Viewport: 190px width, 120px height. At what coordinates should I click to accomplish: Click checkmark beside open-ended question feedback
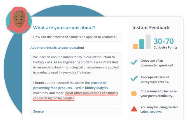pos(134,62)
